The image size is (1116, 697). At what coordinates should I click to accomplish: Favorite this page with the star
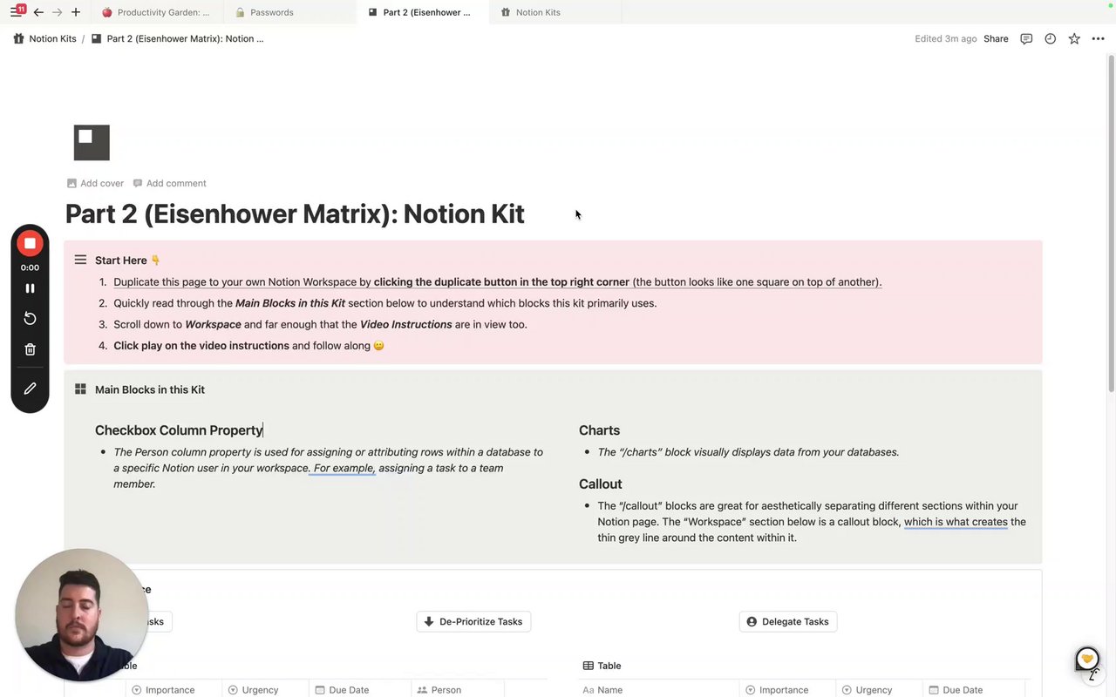[1074, 38]
